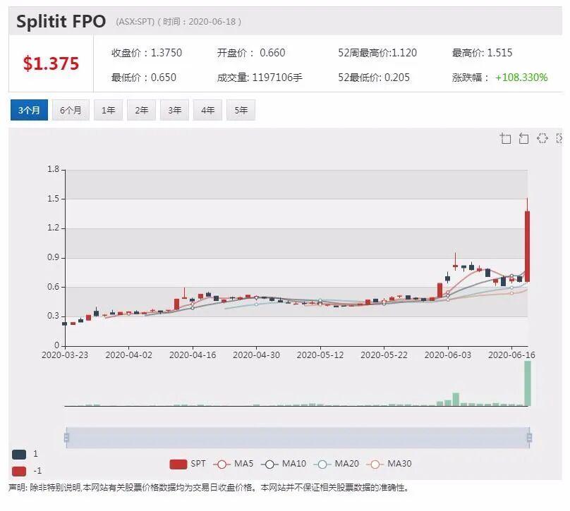The width and height of the screenshot is (570, 511).
Task: Click the 开盘价： 0.660 value
Action: [x=251, y=53]
